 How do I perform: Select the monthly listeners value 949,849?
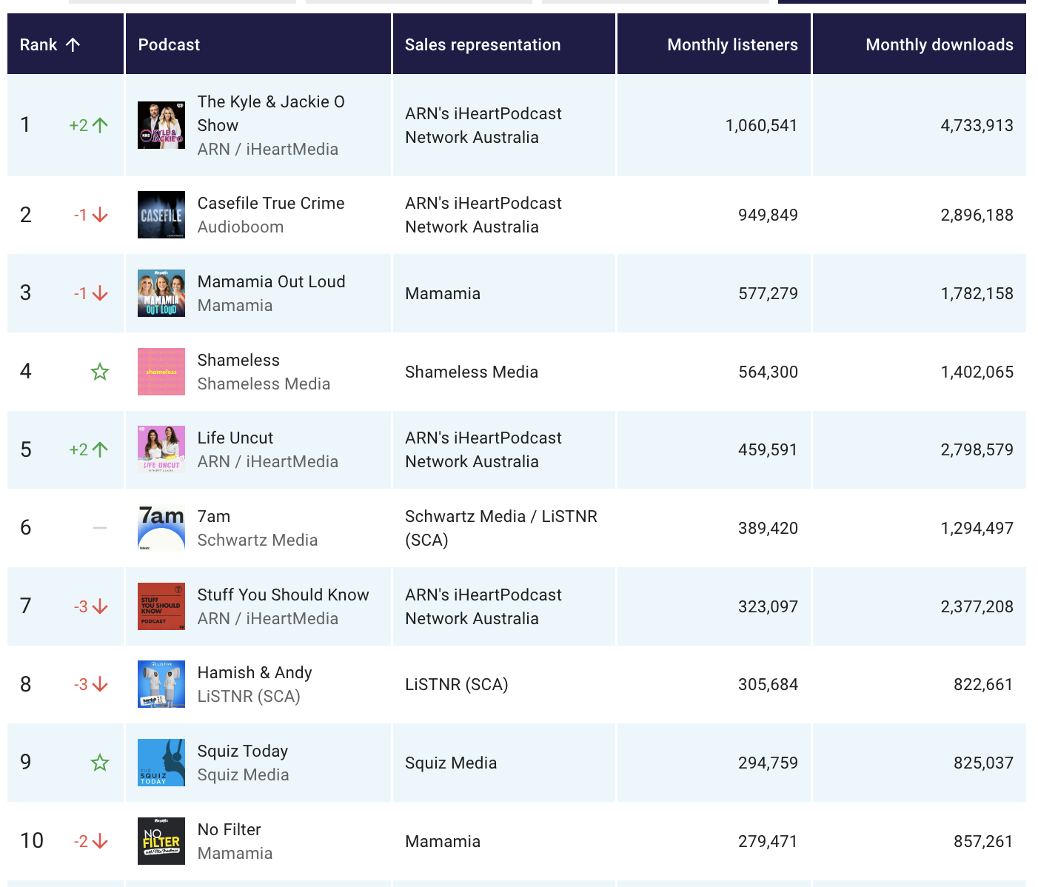pyautogui.click(x=768, y=215)
